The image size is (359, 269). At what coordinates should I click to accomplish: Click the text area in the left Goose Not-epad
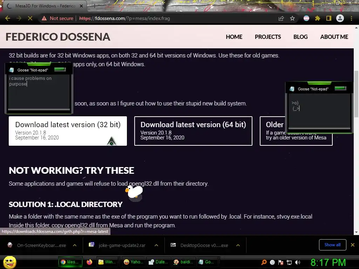click(x=39, y=91)
